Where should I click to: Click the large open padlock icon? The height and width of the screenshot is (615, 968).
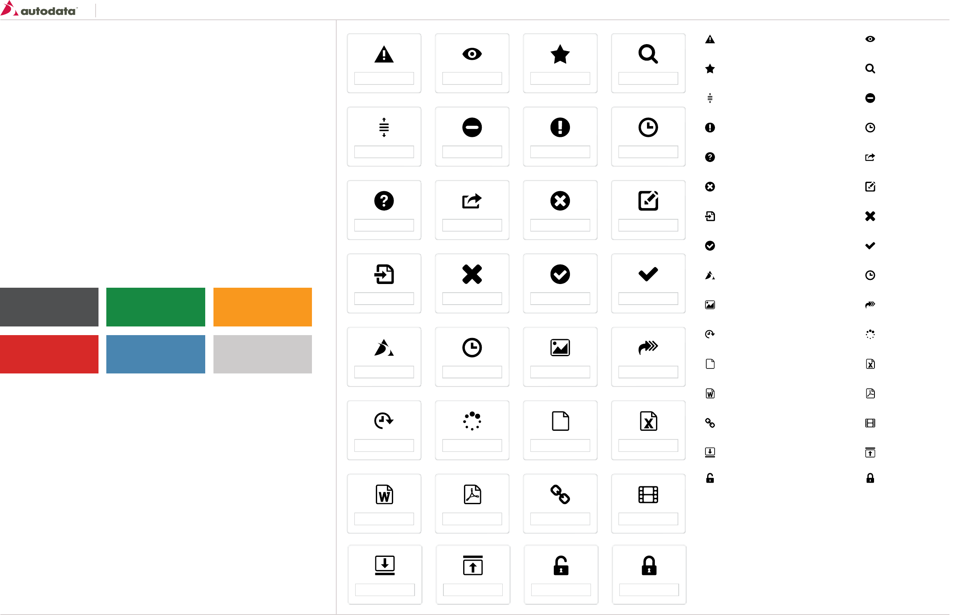[x=561, y=566]
